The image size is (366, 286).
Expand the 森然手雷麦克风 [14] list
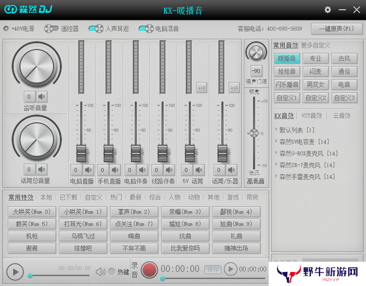point(276,176)
